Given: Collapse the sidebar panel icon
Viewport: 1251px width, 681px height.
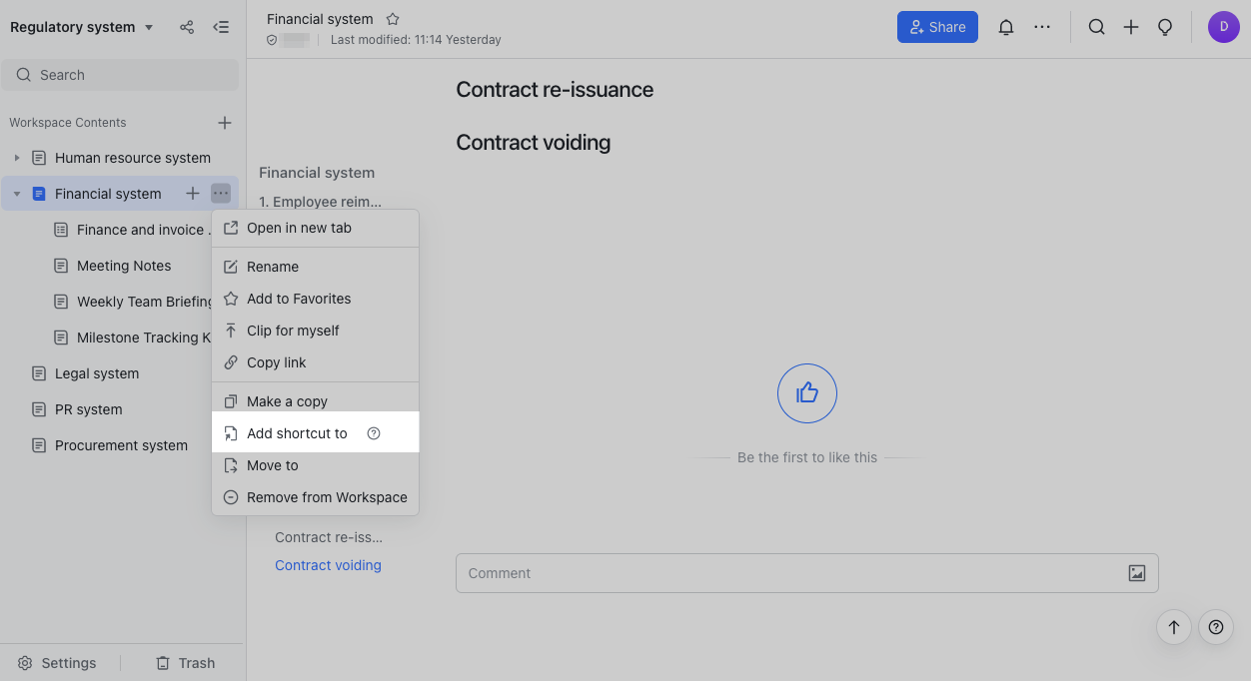Looking at the screenshot, I should pos(221,28).
